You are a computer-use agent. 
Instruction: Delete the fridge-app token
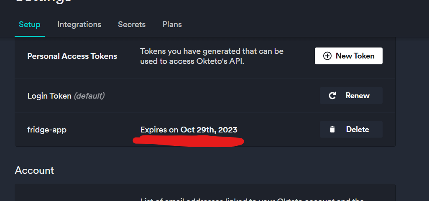[x=351, y=130]
